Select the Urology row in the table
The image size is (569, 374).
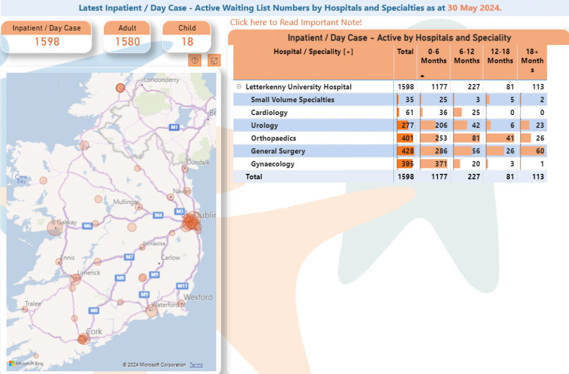(311, 125)
